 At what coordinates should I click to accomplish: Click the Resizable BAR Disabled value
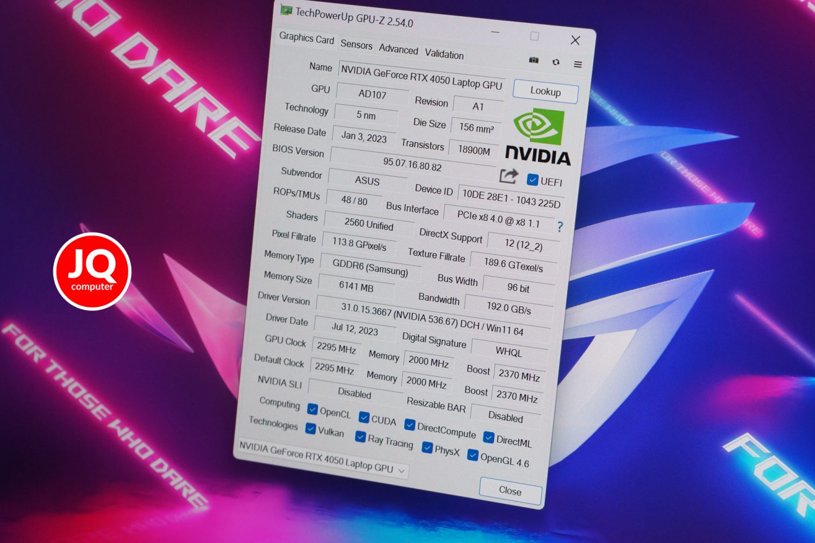[505, 416]
